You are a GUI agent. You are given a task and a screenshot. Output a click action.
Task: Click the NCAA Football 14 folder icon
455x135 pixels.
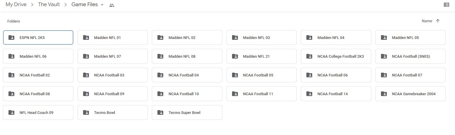309,94
